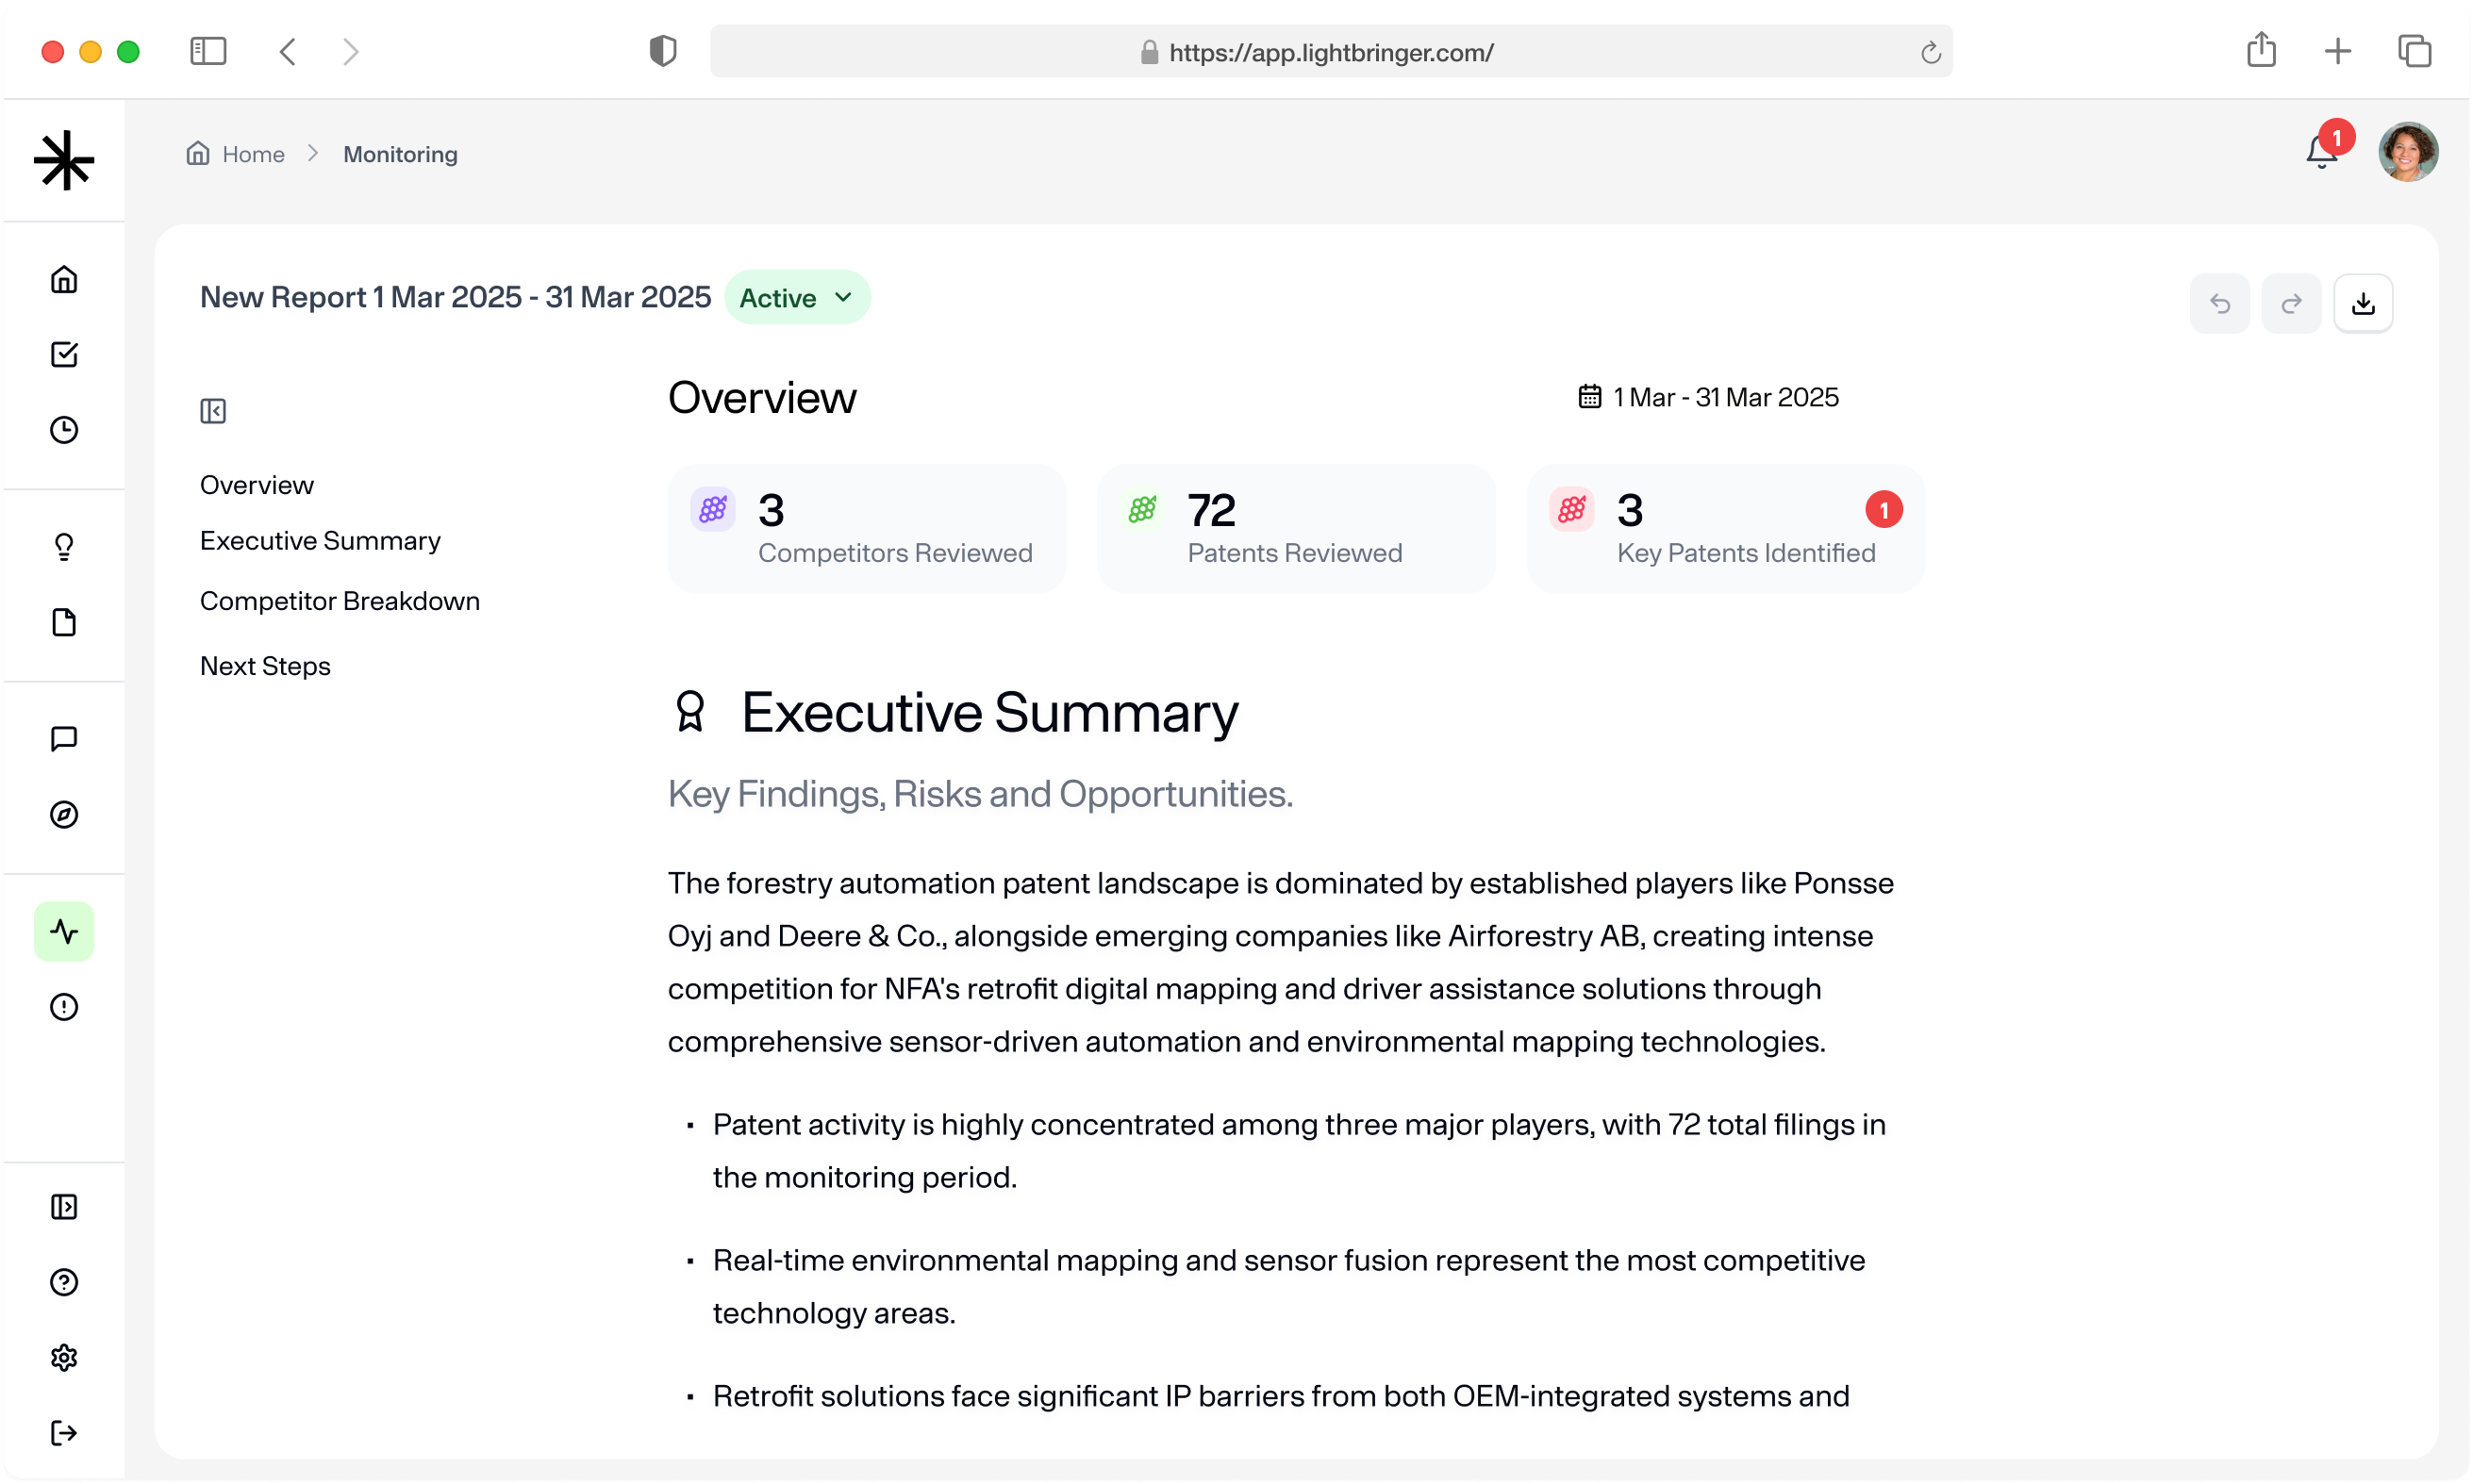2473x1484 pixels.
Task: Open the Active status dropdown
Action: point(796,298)
